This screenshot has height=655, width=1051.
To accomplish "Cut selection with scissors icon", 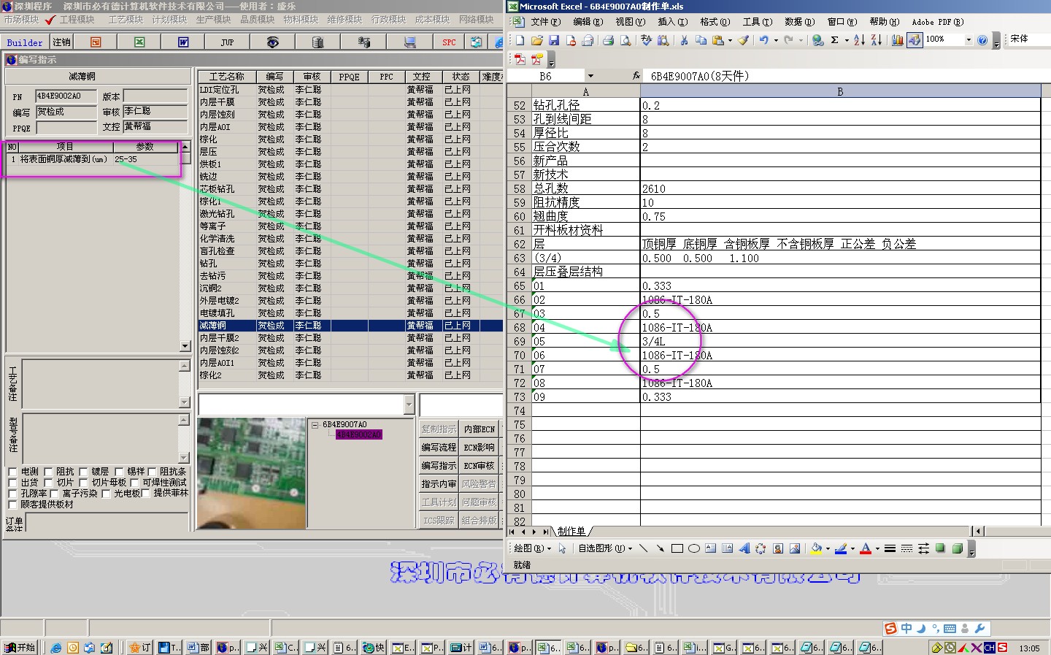I will tap(684, 40).
